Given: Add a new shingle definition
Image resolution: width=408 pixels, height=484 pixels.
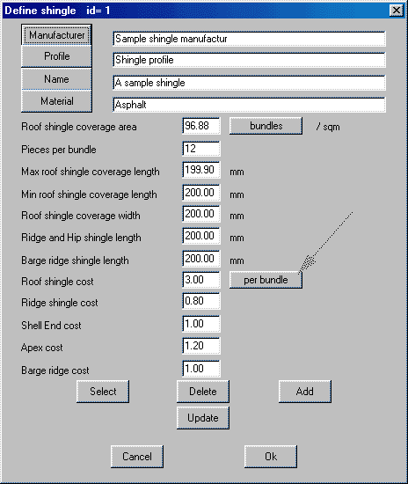Looking at the screenshot, I should [x=305, y=392].
